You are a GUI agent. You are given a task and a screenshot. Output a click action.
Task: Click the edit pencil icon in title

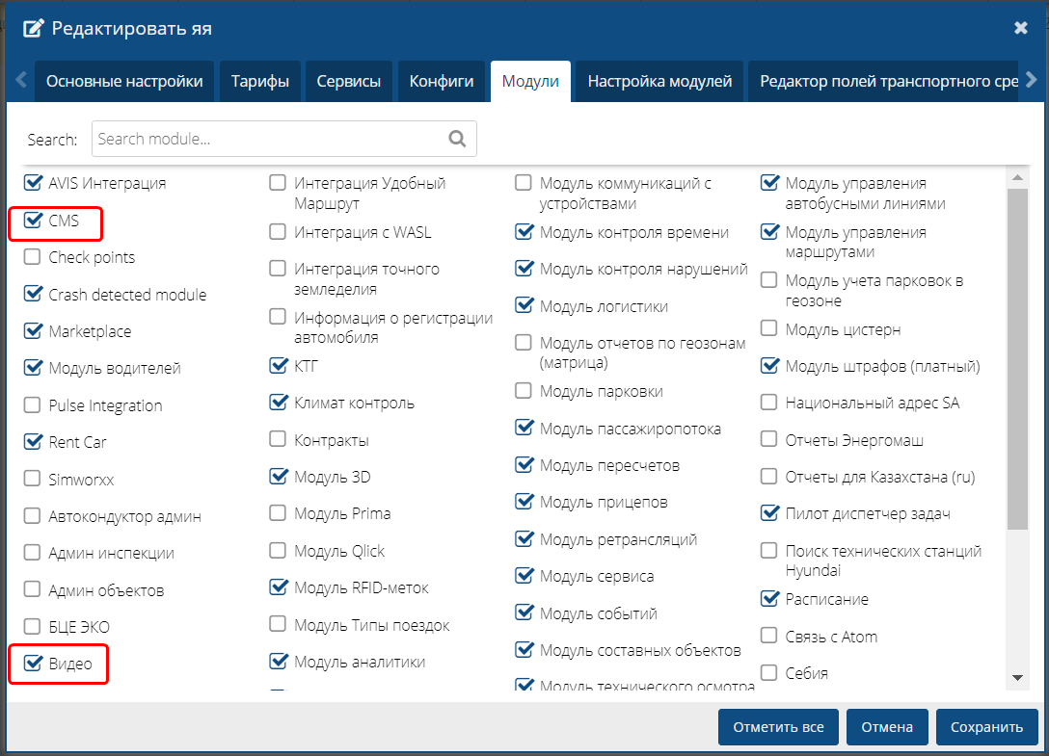(x=33, y=28)
